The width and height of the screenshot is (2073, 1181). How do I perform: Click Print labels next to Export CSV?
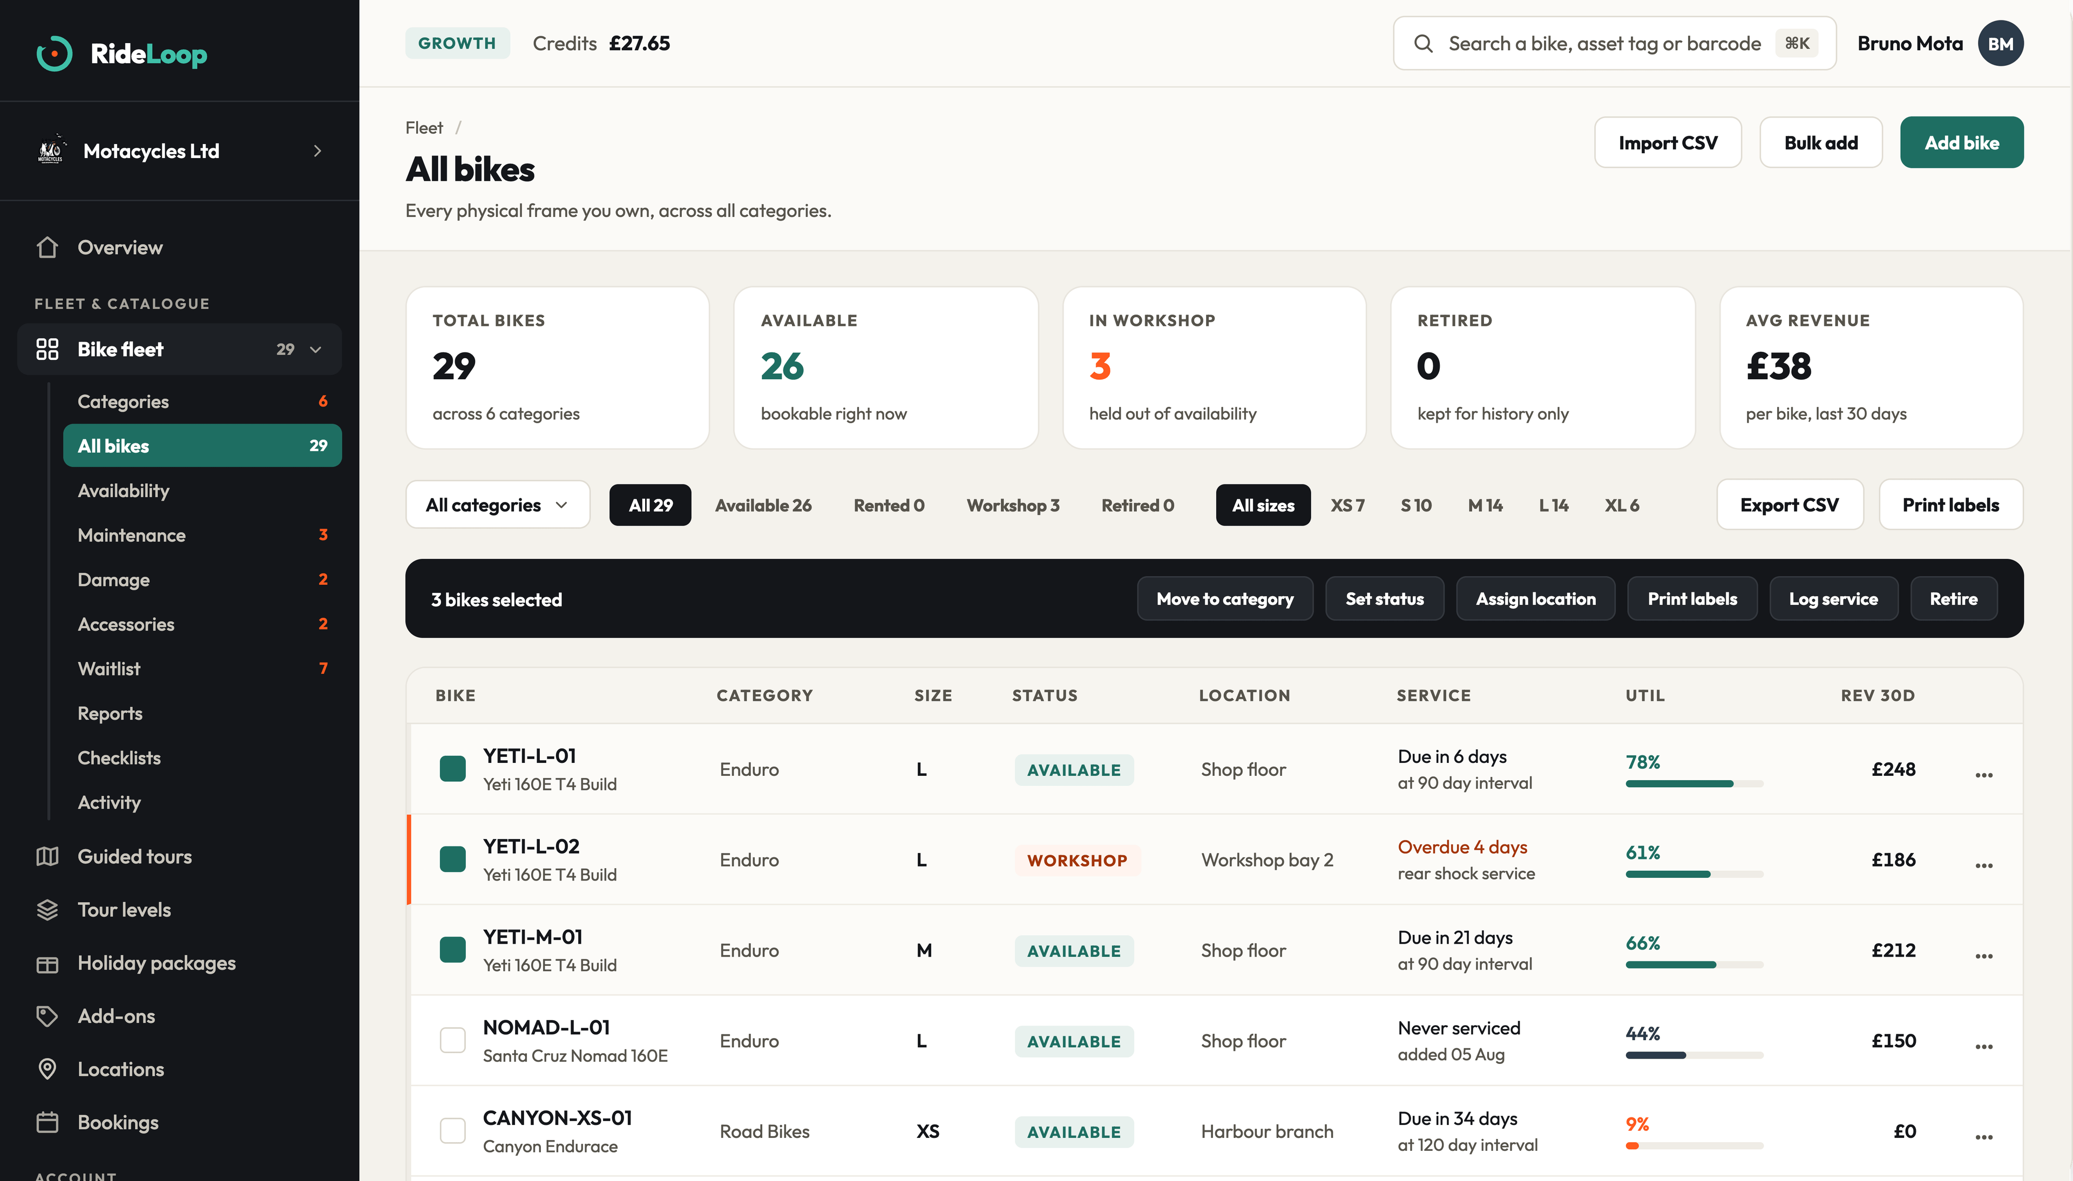click(1950, 504)
